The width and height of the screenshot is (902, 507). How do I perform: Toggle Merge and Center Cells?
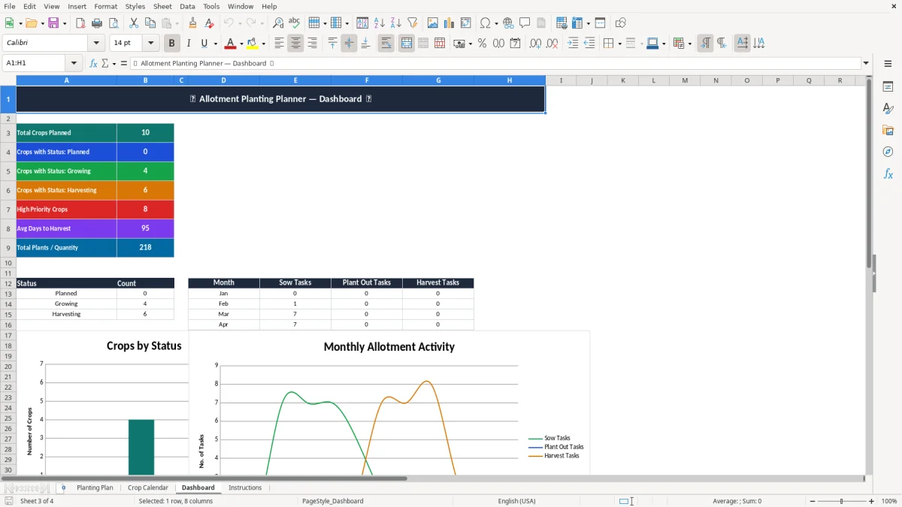[407, 44]
